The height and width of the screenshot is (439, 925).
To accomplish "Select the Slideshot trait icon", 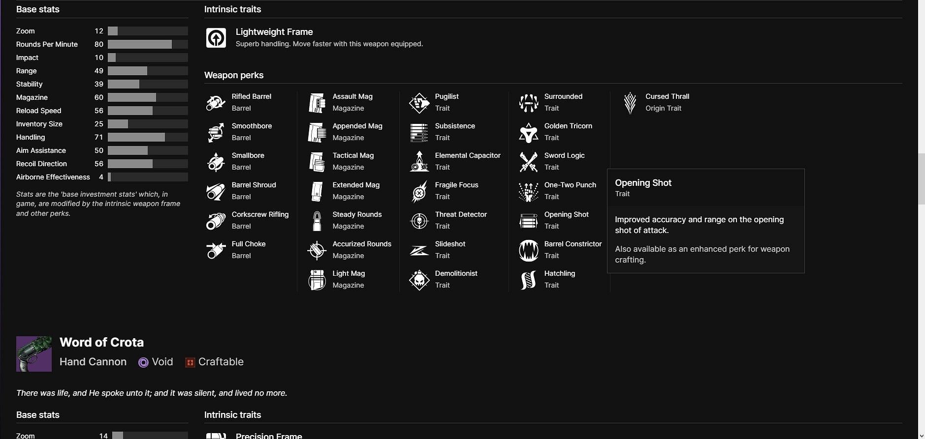I will click(419, 250).
